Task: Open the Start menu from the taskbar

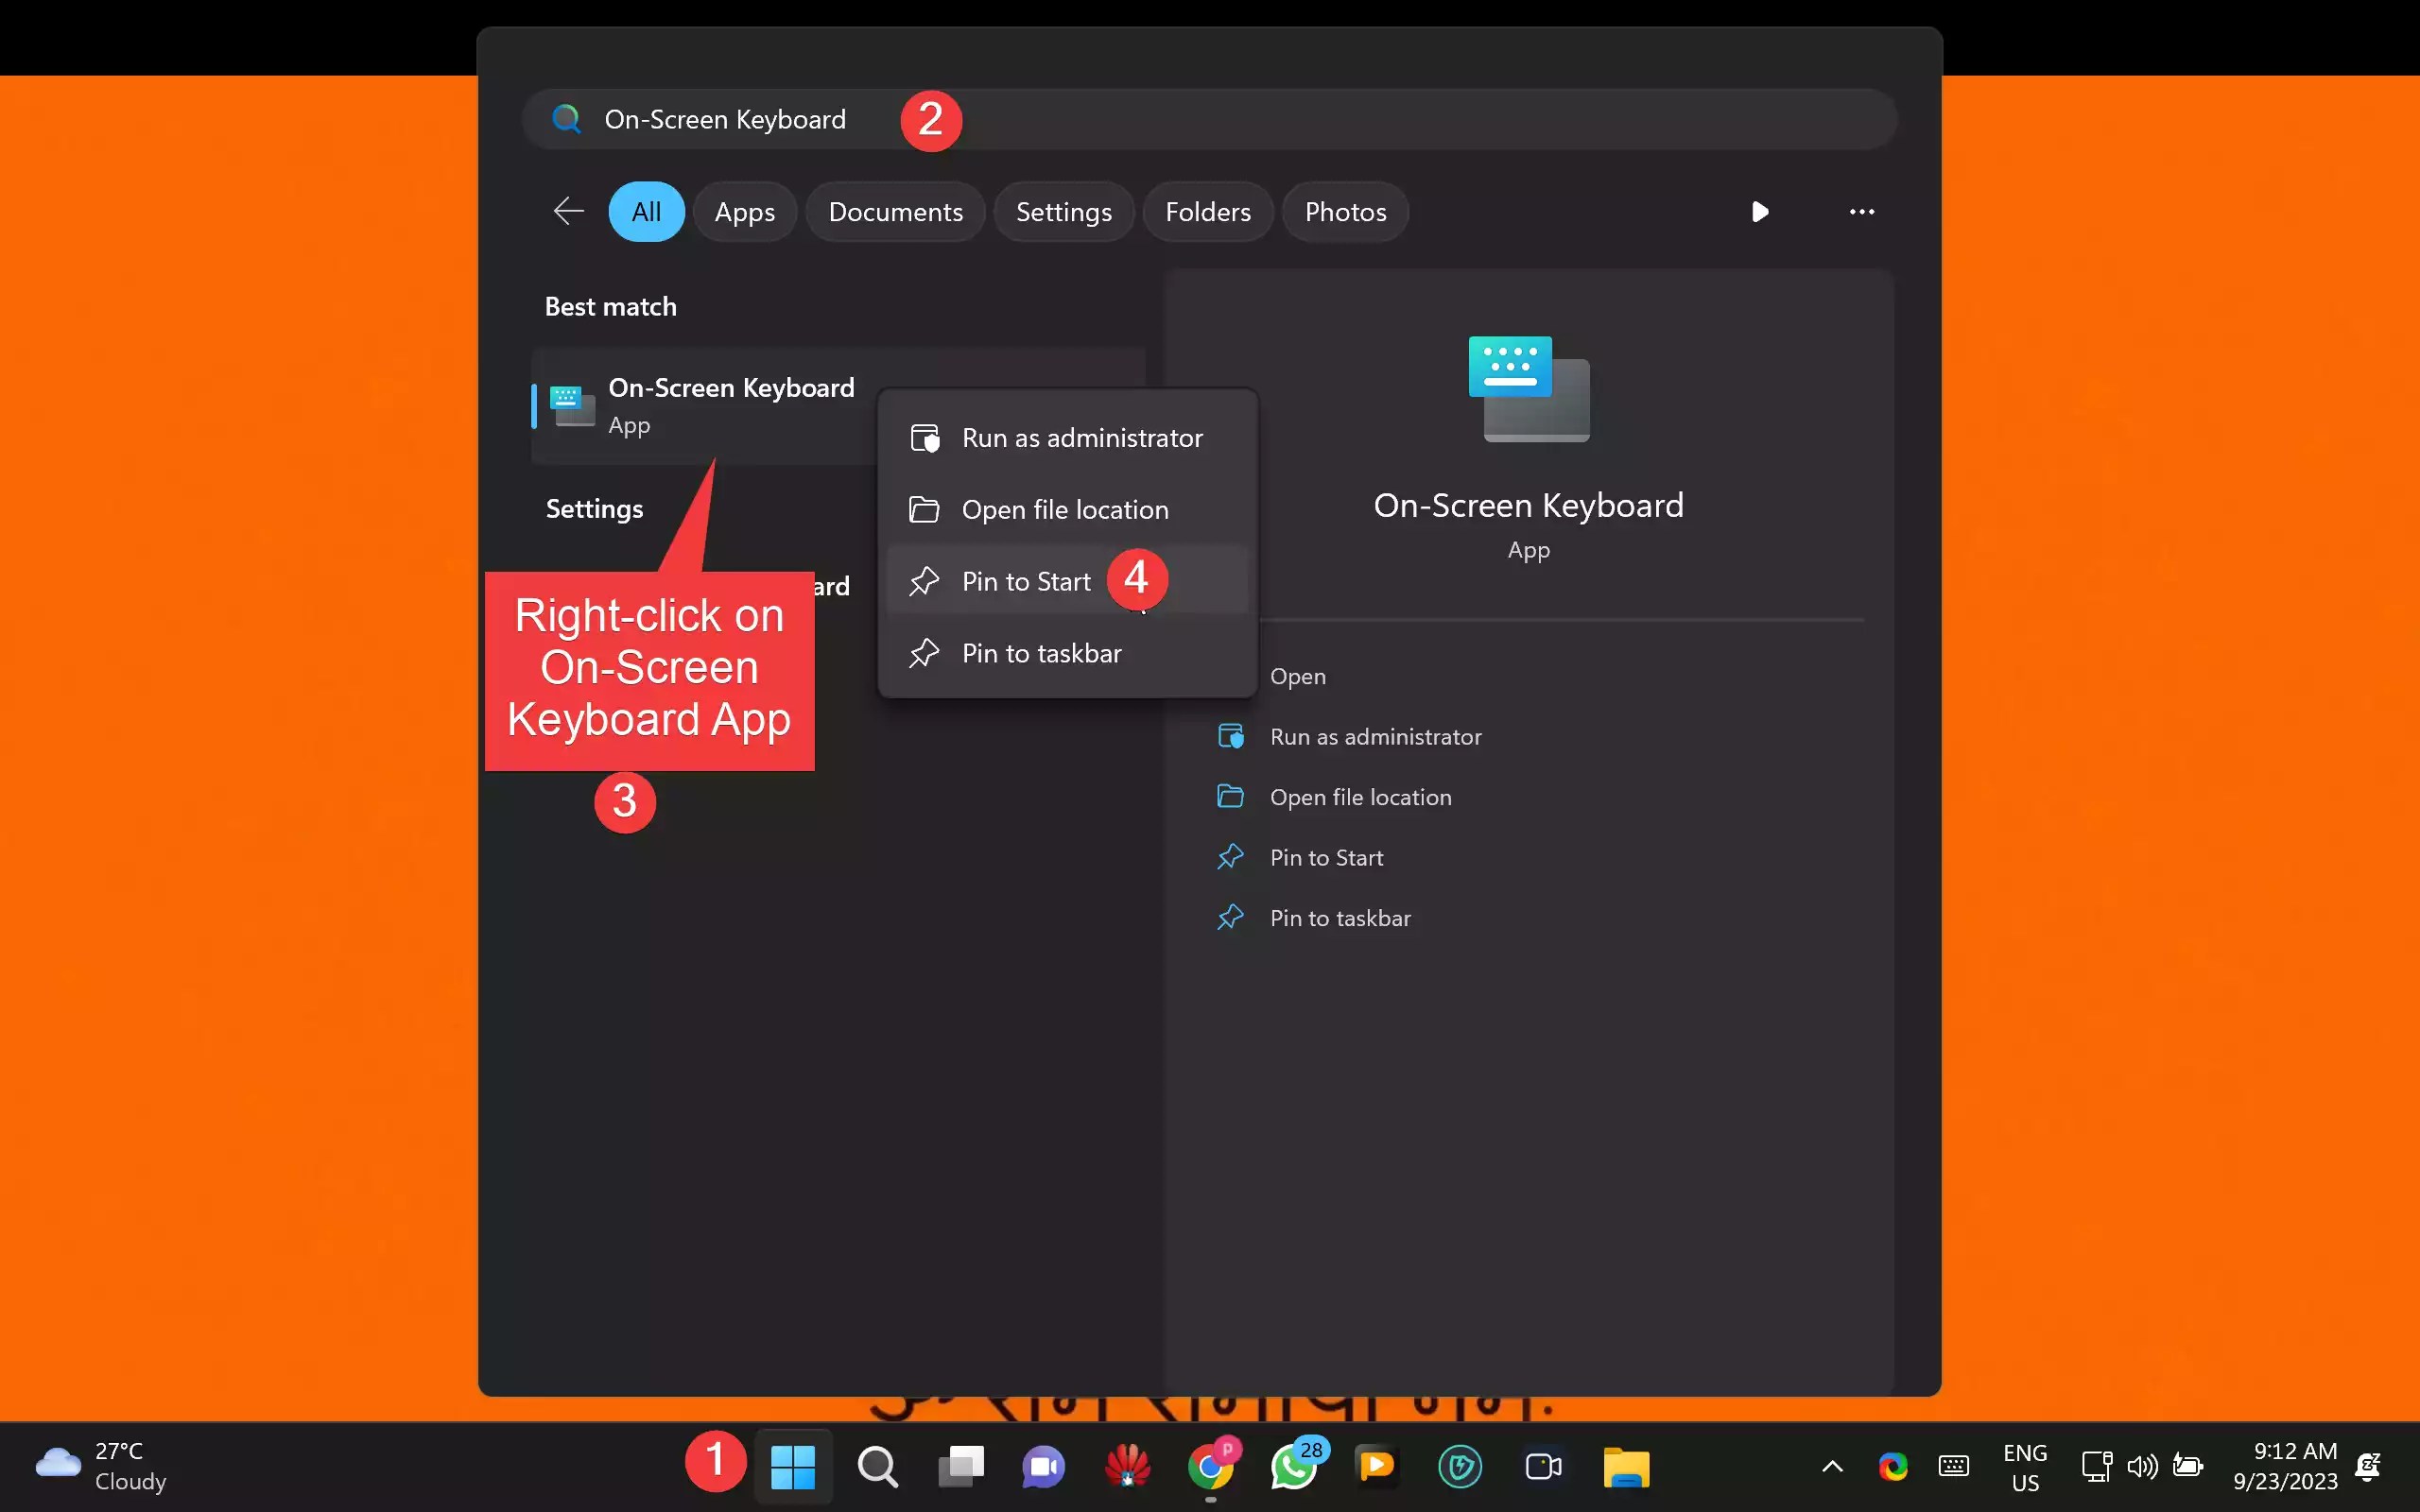Action: click(x=792, y=1465)
